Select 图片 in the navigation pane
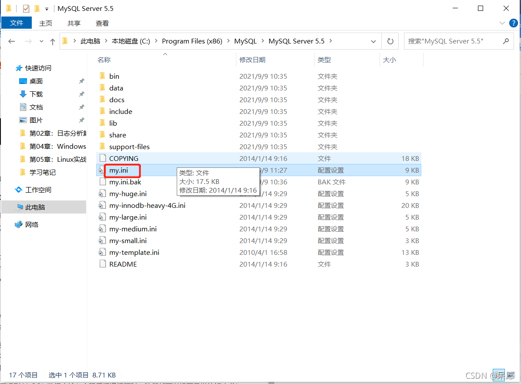The image size is (521, 384). click(x=36, y=120)
